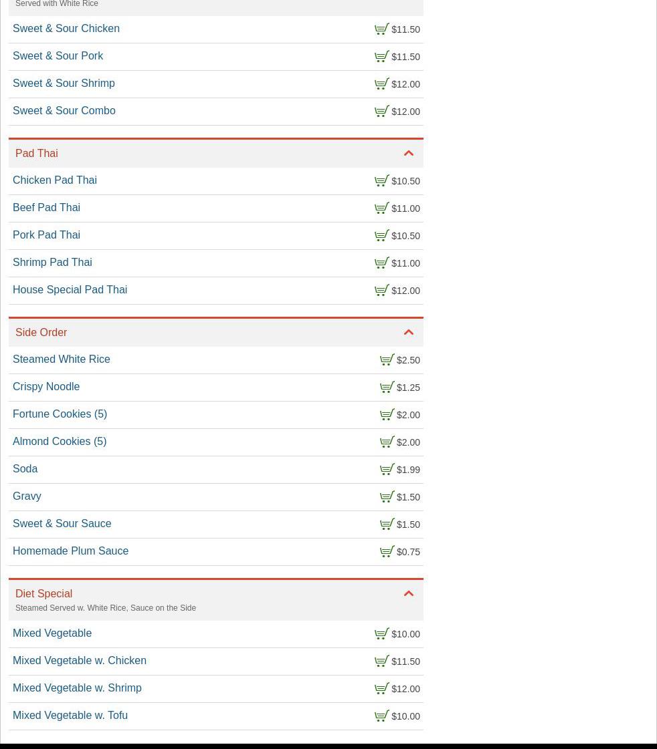657x749 pixels.
Task: Open the Crispy Noodle item
Action: pos(46,387)
